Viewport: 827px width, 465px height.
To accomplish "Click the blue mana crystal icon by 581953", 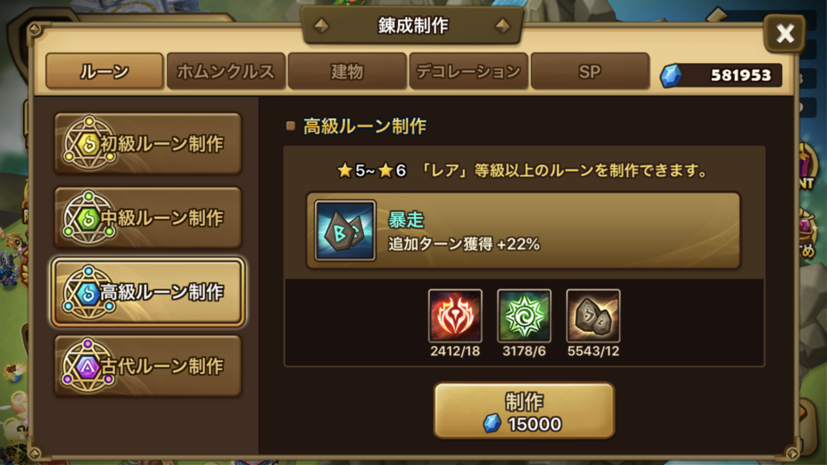I will pyautogui.click(x=671, y=76).
